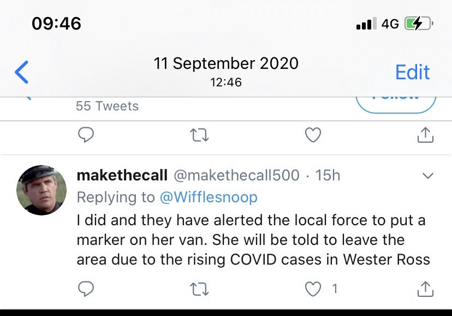This screenshot has height=316, width=452.
Task: Like the upper tweet
Action: [x=313, y=135]
